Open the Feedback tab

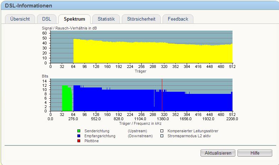(x=178, y=19)
